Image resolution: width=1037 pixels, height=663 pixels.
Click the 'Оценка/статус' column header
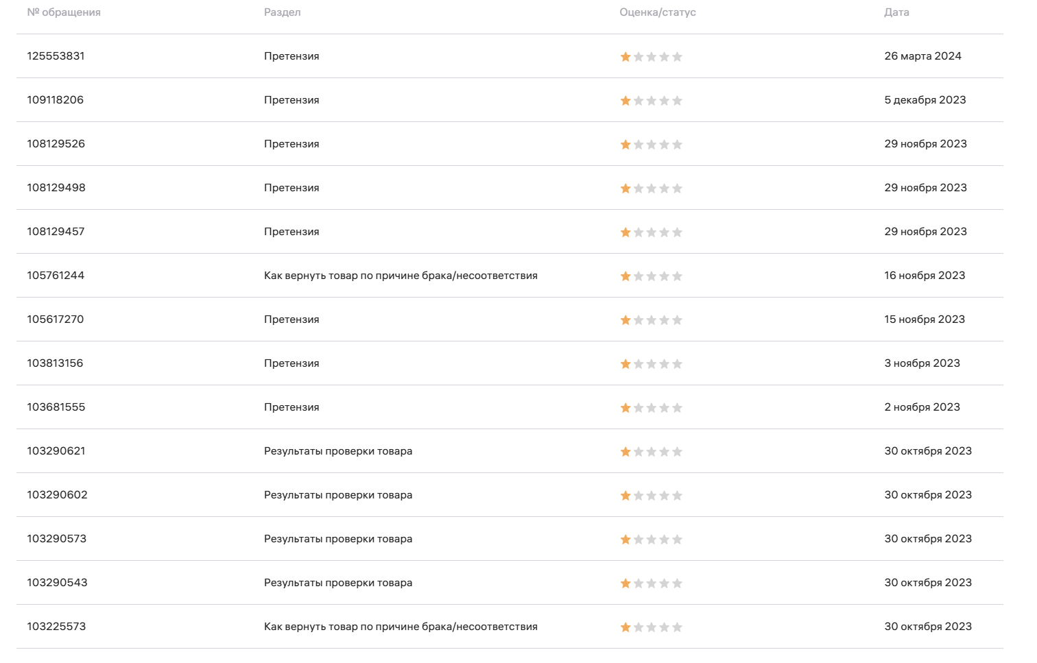(657, 12)
